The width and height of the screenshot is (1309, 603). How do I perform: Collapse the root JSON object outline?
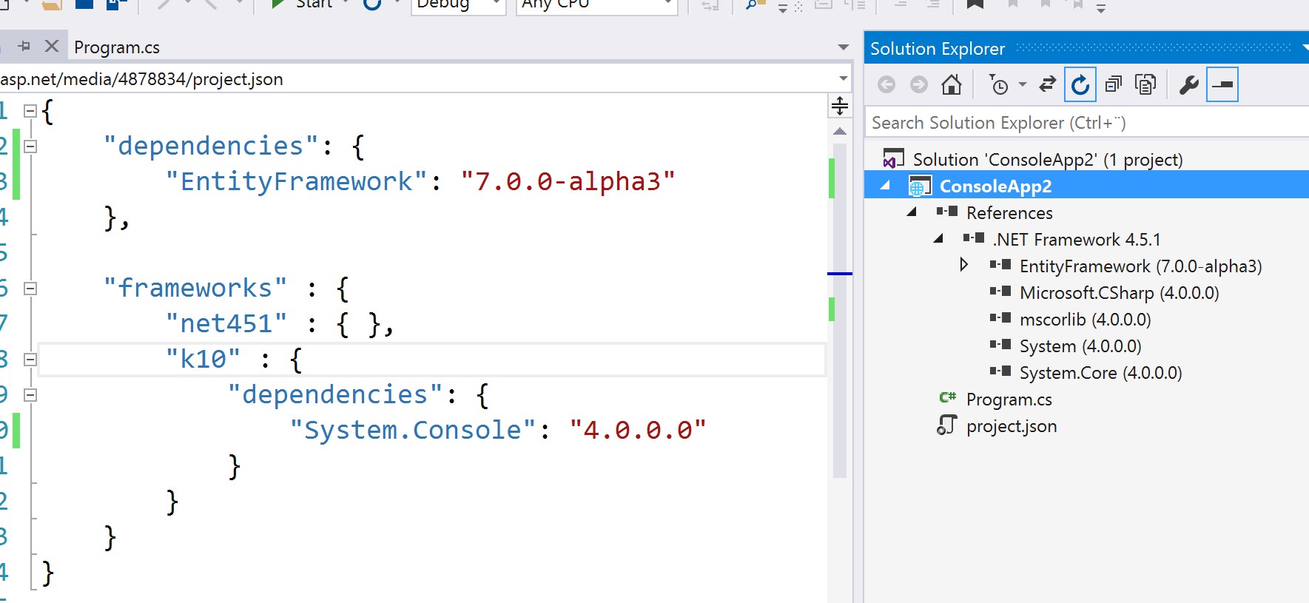pyautogui.click(x=30, y=111)
